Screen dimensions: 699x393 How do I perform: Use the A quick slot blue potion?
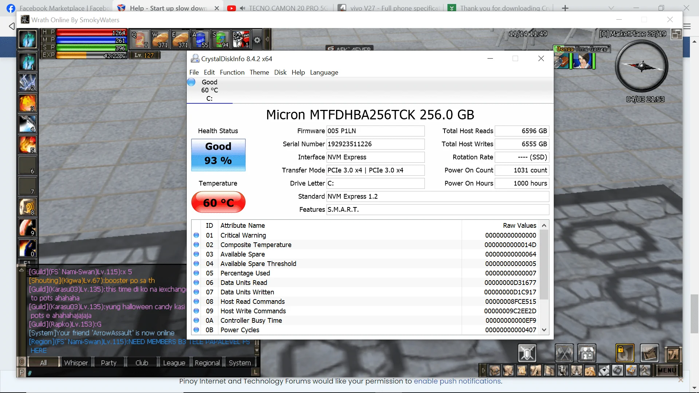point(200,39)
